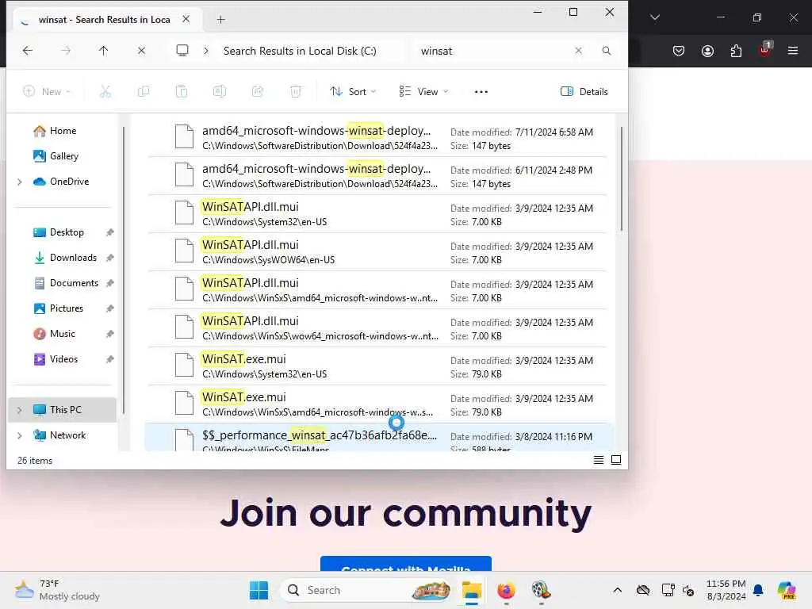This screenshot has width=812, height=609.
Task: Click the This PC monitor icon in address bar
Action: click(182, 51)
